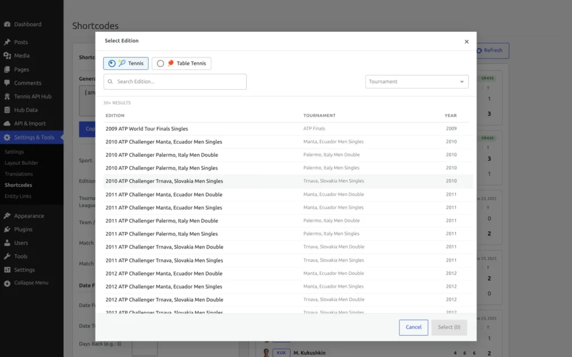Click the 2009 year cell

451,129
